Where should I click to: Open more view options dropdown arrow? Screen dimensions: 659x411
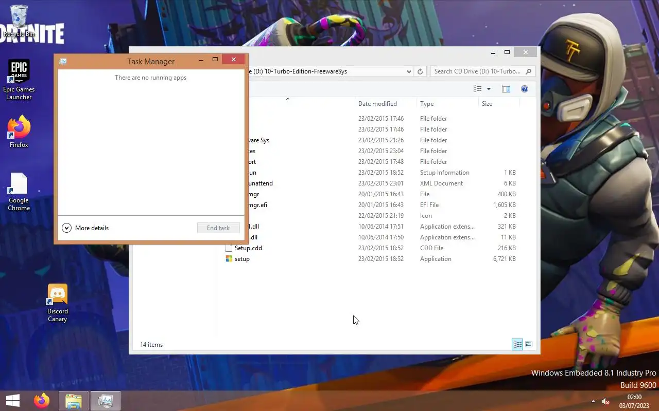489,89
